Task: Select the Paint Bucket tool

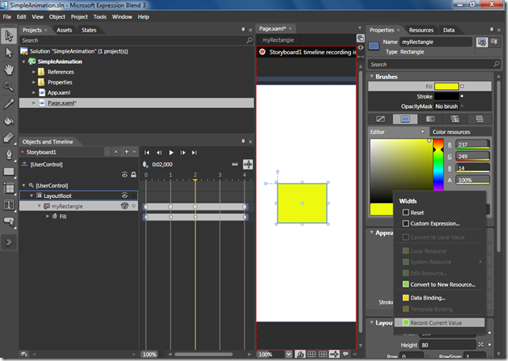Action: point(9,121)
